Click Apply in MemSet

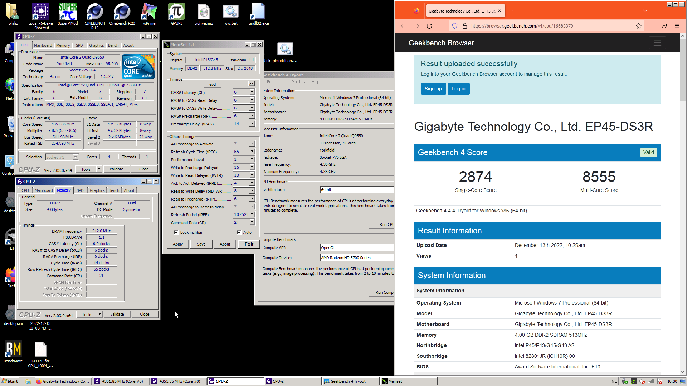tap(178, 244)
